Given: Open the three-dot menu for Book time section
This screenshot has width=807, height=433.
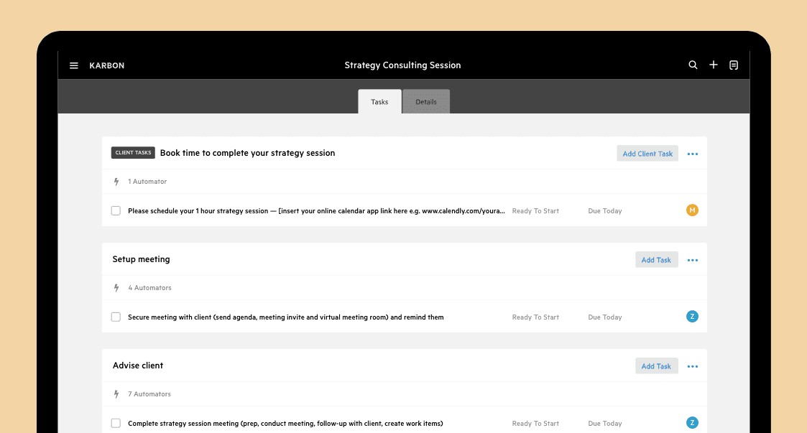Looking at the screenshot, I should (x=693, y=154).
